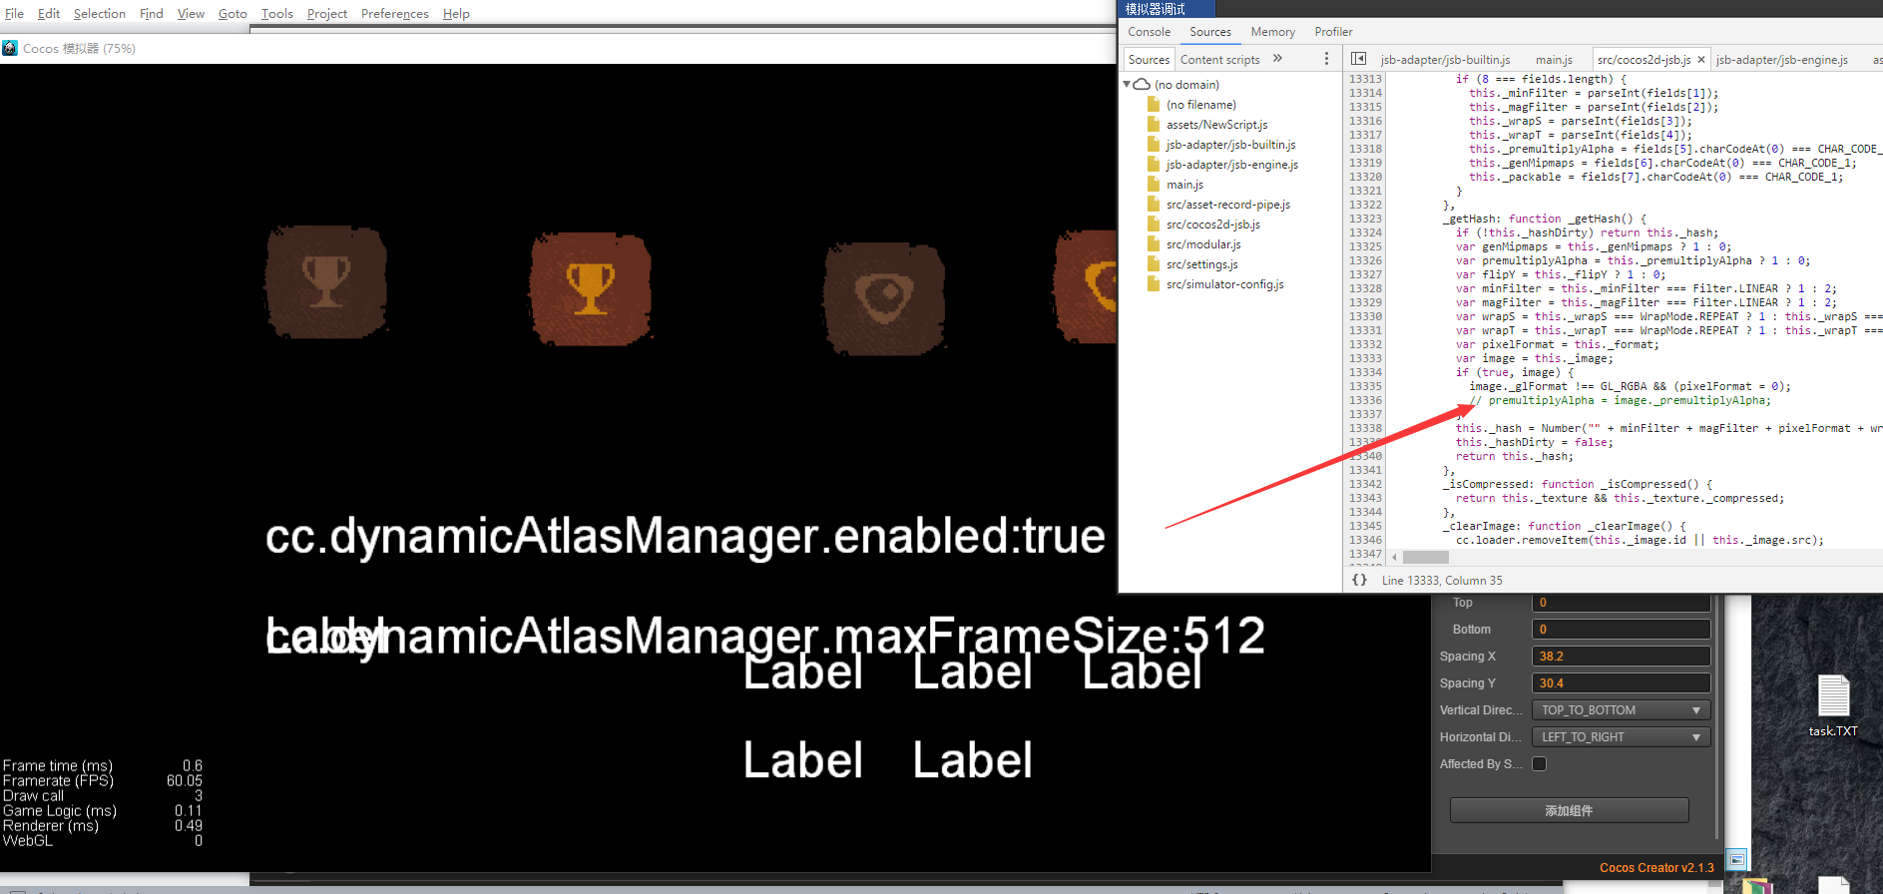This screenshot has width=1883, height=894.
Task: Tap the bright orange trophy icon
Action: pyautogui.click(x=590, y=287)
